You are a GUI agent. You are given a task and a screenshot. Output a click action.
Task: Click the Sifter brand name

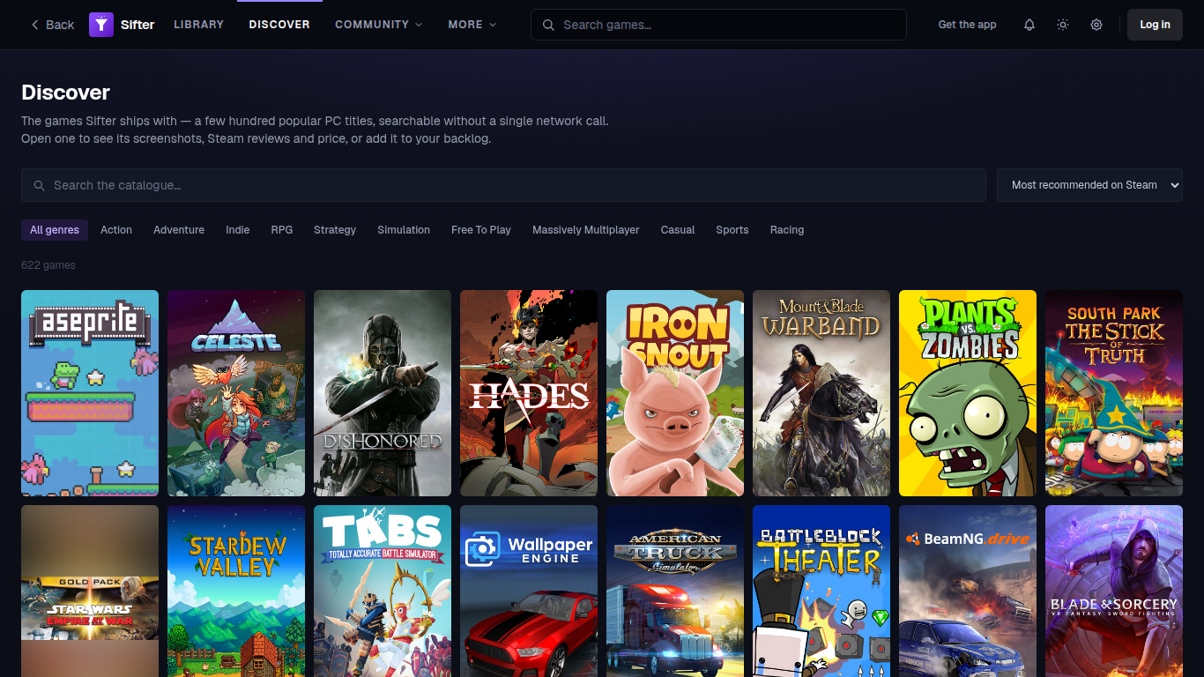pyautogui.click(x=137, y=25)
